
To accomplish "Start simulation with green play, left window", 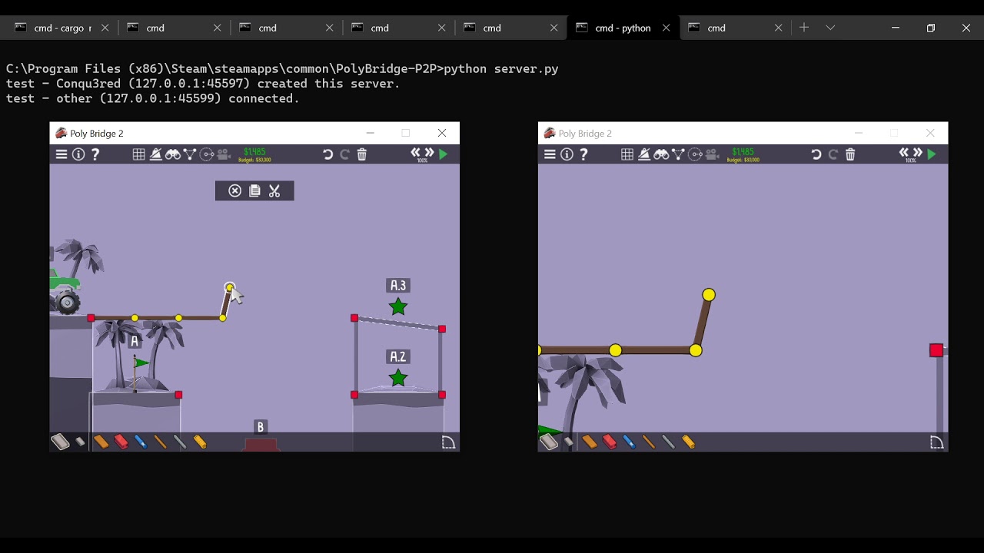I will [444, 154].
